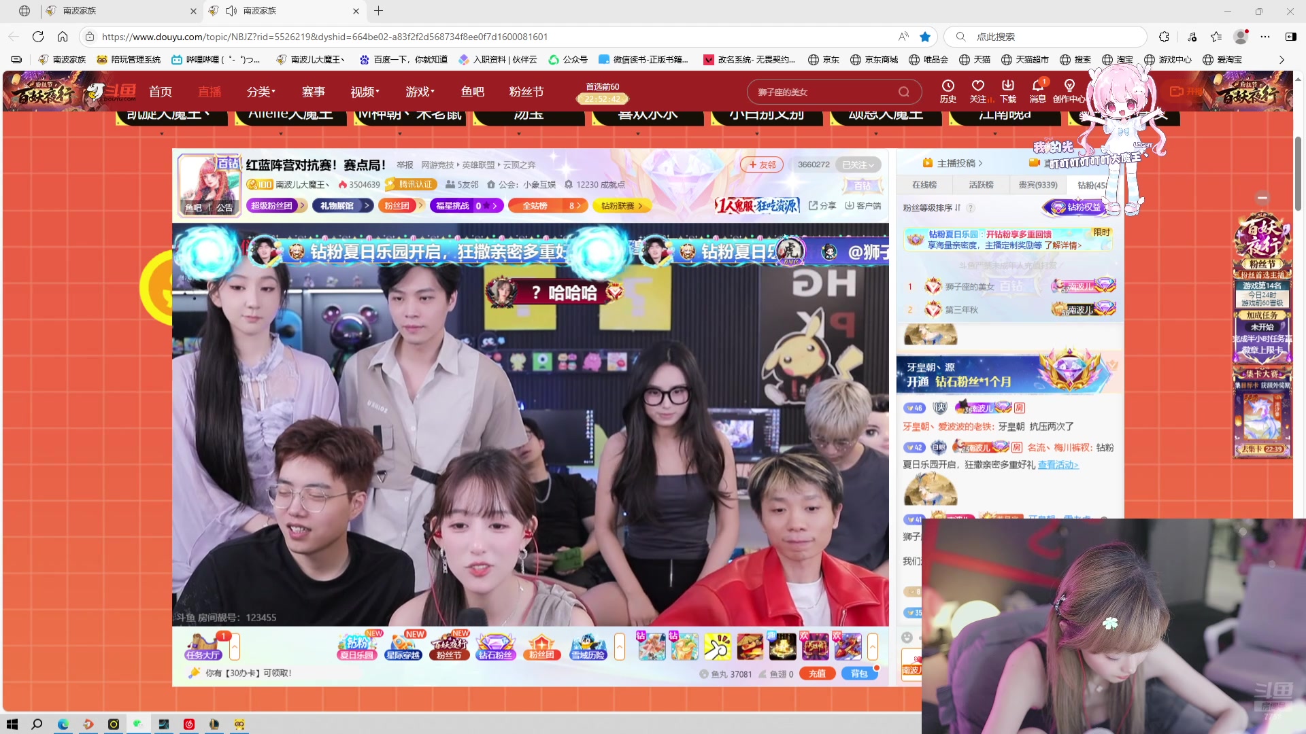Click the help question mark beside 粉丝等级排序

(x=971, y=208)
